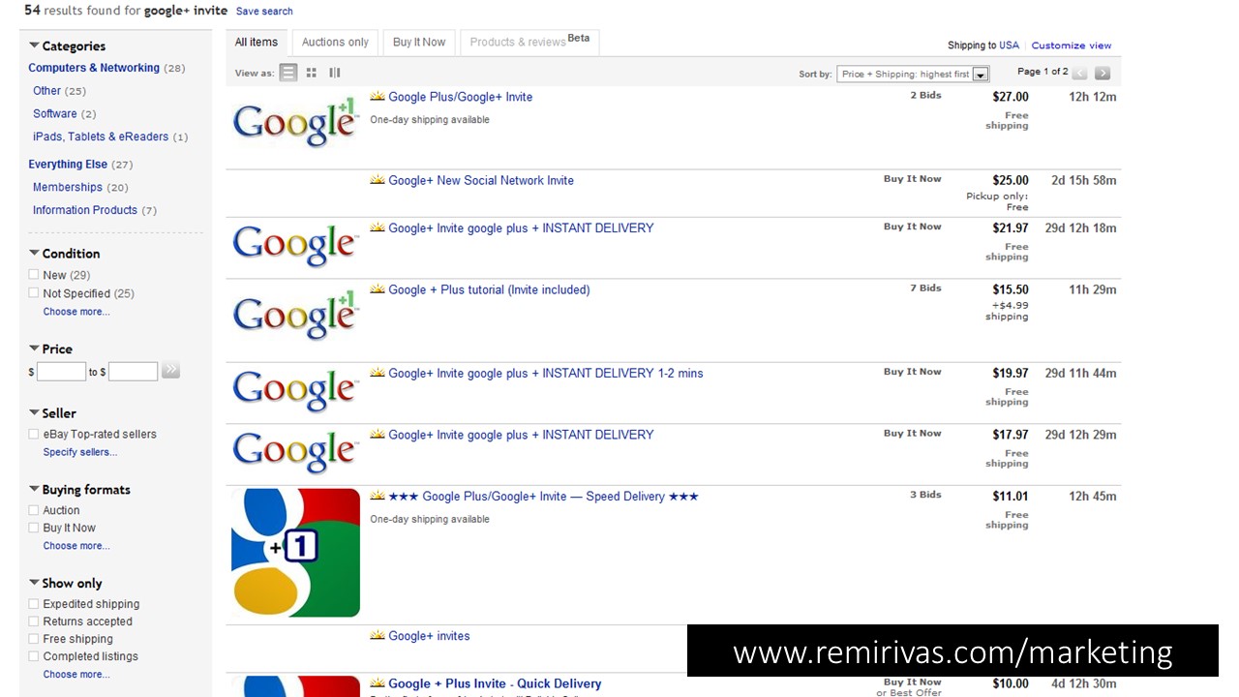Collapse the Categories section
The width and height of the screenshot is (1239, 697).
[34, 45]
